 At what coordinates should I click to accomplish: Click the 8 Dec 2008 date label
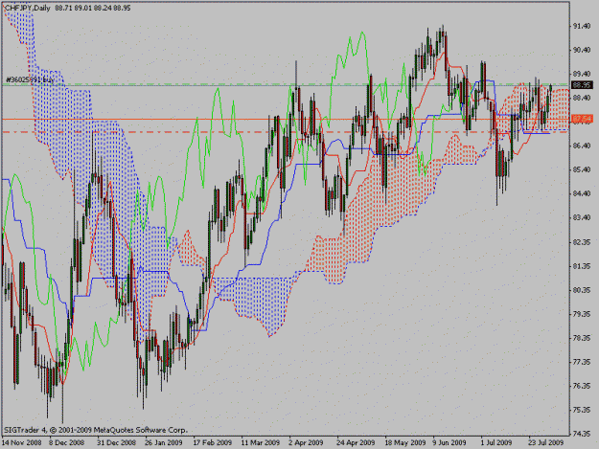[66, 443]
